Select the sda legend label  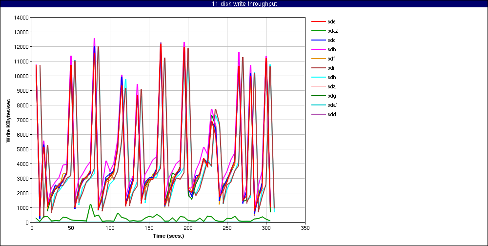pyautogui.click(x=331, y=86)
